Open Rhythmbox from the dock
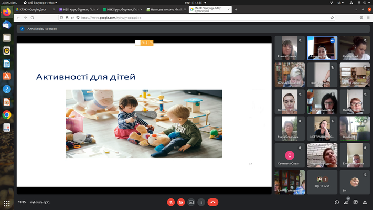Image resolution: width=373 pixels, height=210 pixels. click(x=7, y=50)
